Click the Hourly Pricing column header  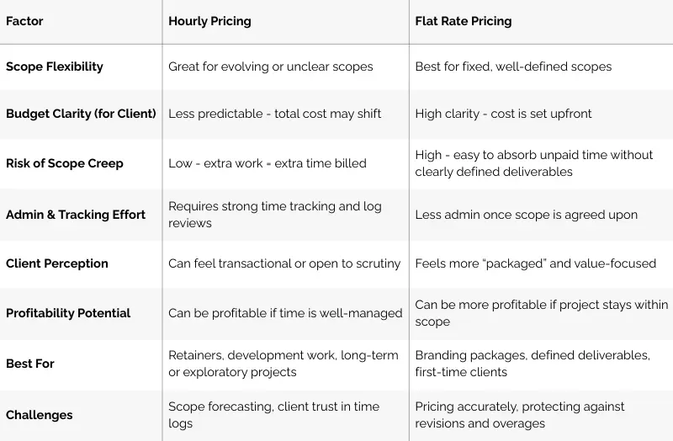pyautogui.click(x=209, y=21)
